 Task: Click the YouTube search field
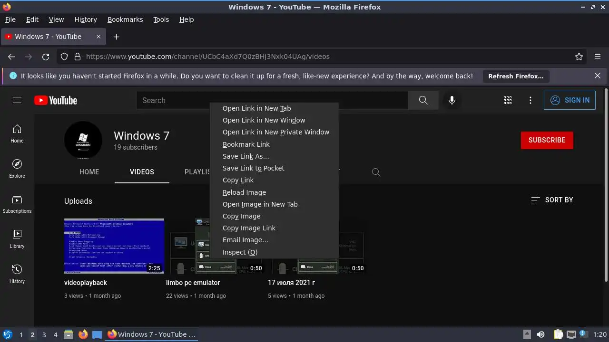point(272,100)
